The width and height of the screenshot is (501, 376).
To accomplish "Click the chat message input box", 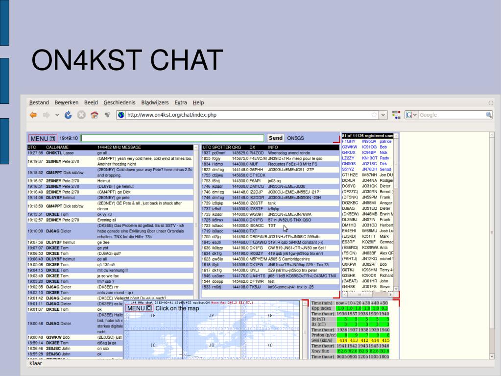I will (x=172, y=138).
